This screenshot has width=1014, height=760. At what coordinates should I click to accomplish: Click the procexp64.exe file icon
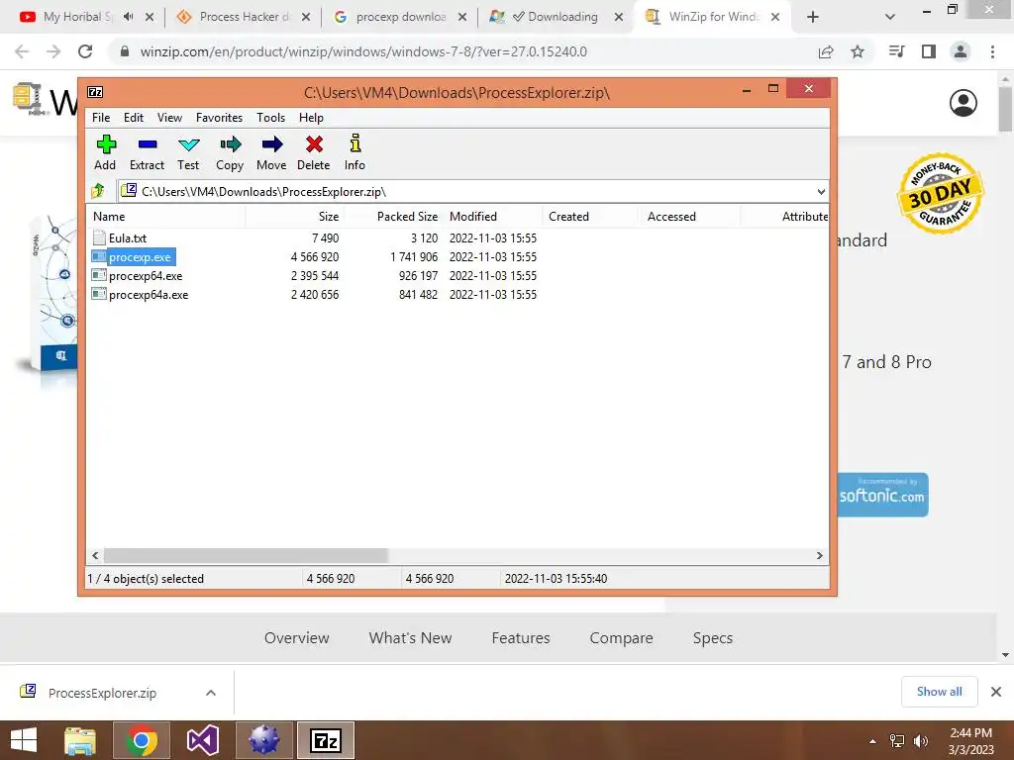(99, 275)
